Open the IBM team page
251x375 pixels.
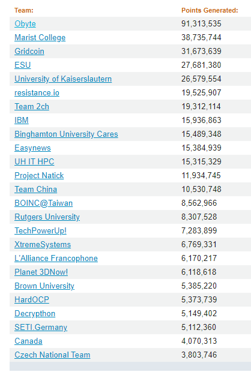pos(22,120)
